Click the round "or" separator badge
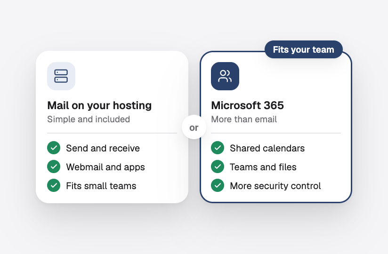This screenshot has height=254, width=388. pyautogui.click(x=194, y=127)
